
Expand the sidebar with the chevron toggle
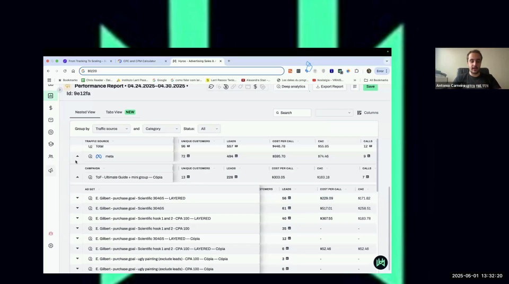(x=59, y=90)
